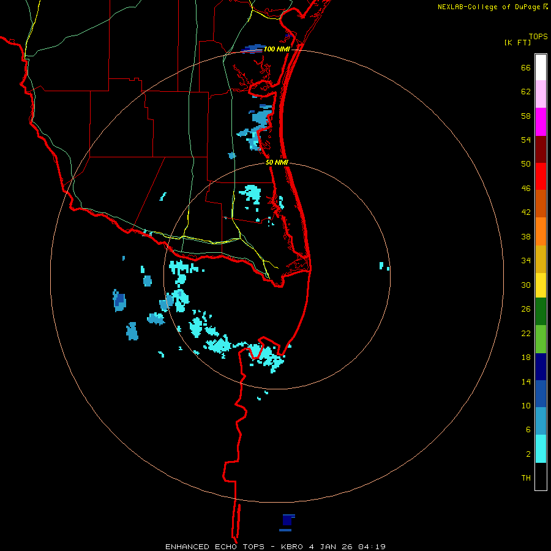Click the "2" legend value
551x551 pixels.
[528, 454]
